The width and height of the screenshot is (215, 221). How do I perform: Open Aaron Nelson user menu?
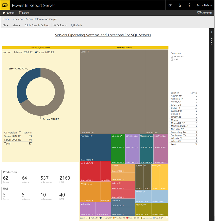(x=204, y=5)
